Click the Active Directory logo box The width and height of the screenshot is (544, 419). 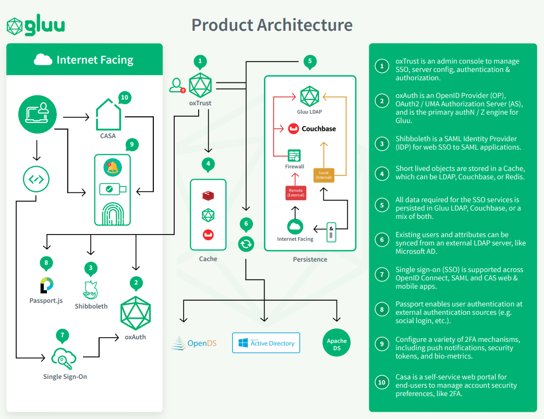click(266, 343)
